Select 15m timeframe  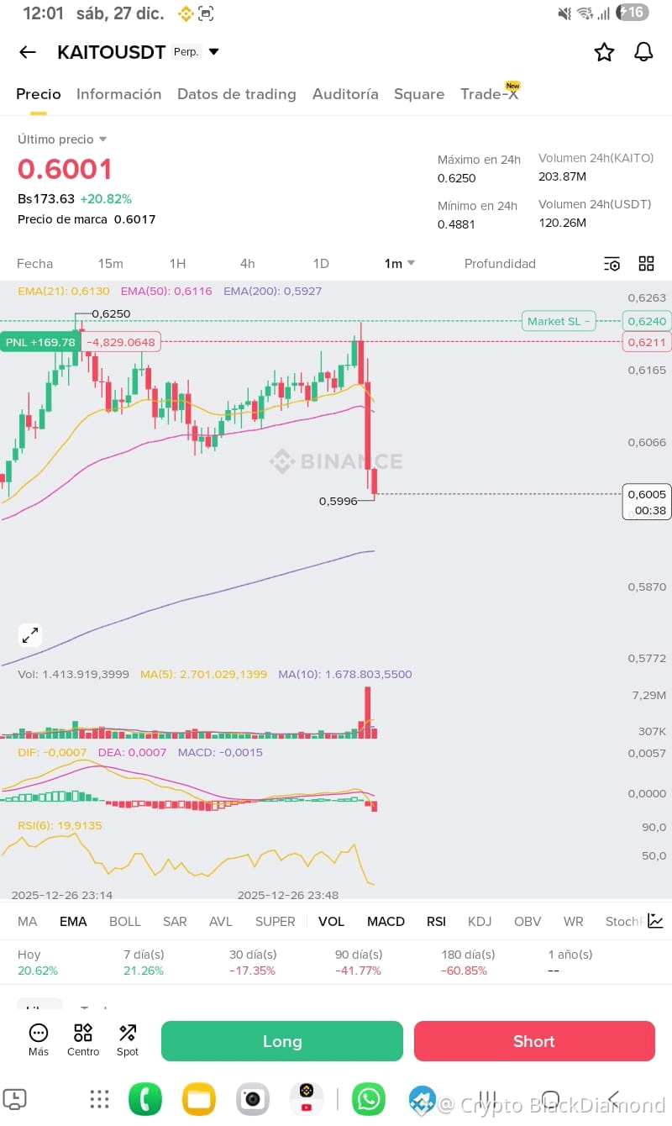pyautogui.click(x=111, y=264)
